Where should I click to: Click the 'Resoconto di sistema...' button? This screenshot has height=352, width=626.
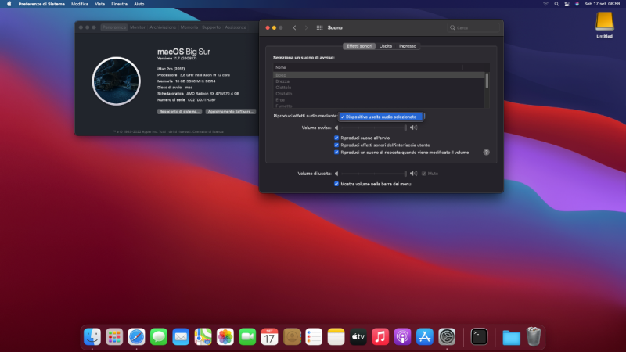[180, 112]
